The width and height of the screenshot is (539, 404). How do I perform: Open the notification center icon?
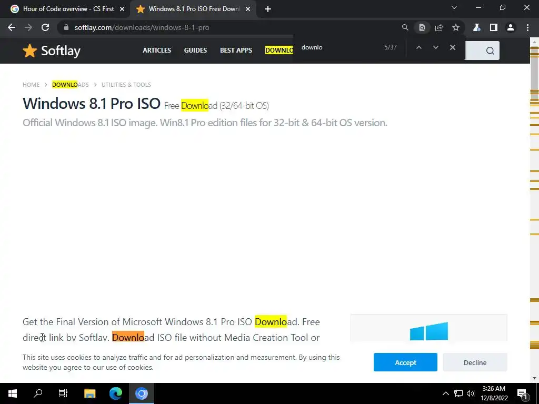523,393
